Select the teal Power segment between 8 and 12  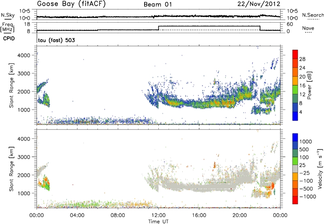(295, 98)
